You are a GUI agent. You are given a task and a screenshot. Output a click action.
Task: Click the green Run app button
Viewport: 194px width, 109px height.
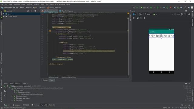151,8
